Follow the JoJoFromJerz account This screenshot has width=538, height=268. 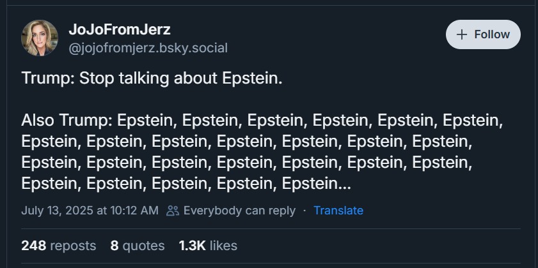point(483,34)
